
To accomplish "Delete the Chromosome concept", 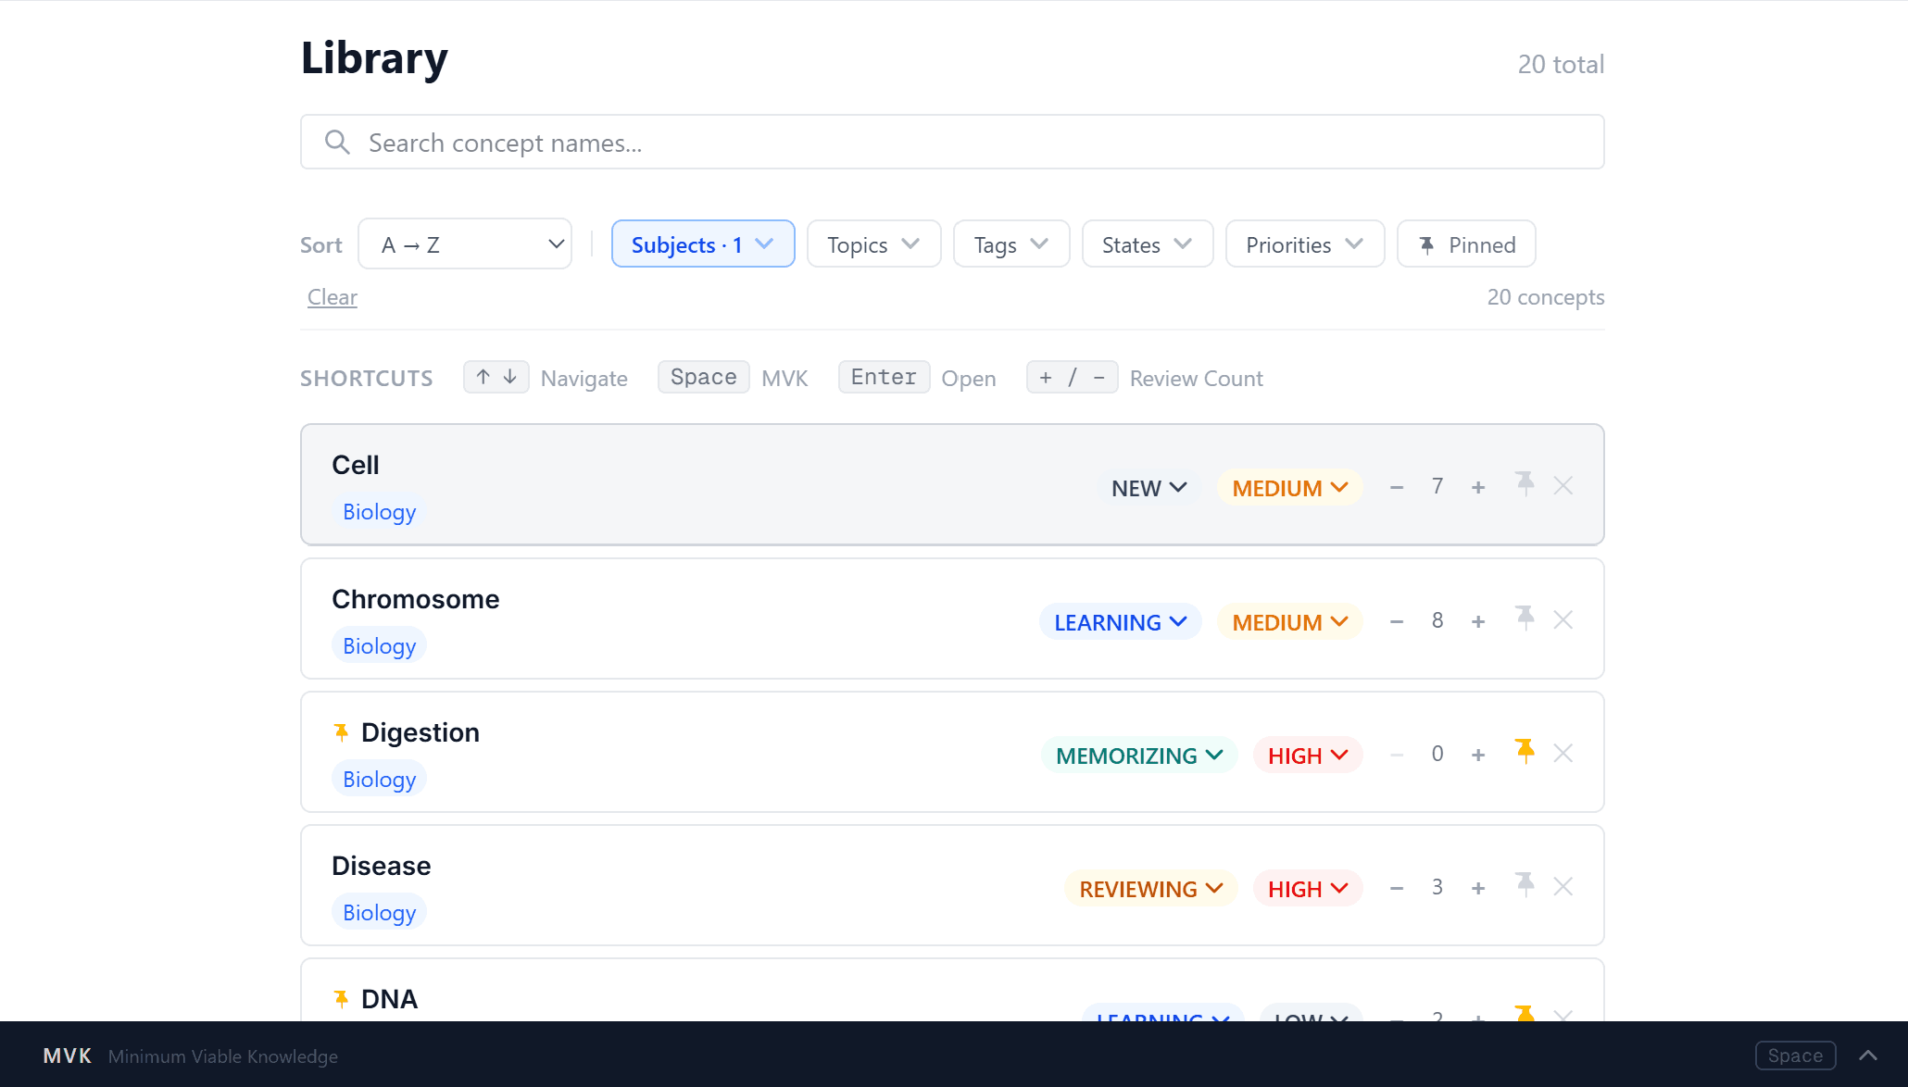I will click(x=1563, y=619).
